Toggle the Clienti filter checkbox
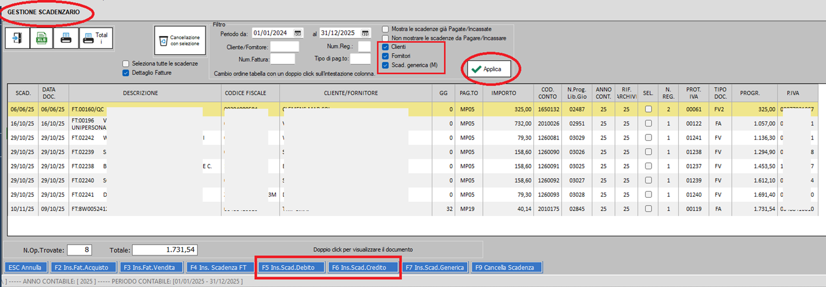 tap(386, 47)
